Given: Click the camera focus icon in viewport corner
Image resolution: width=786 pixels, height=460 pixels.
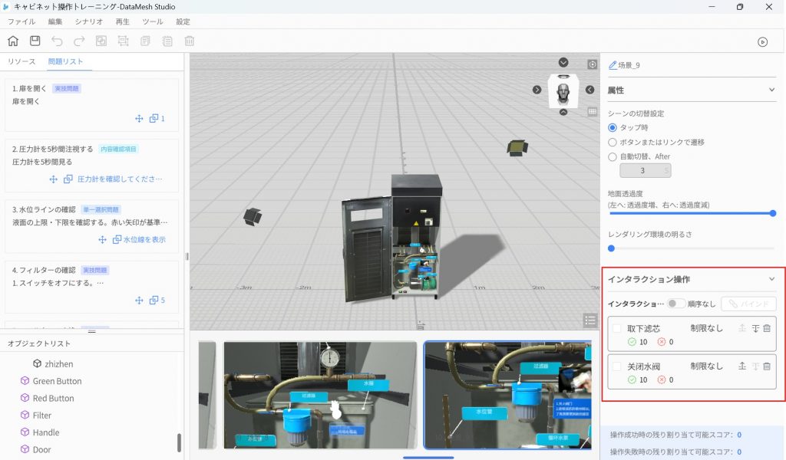Looking at the screenshot, I should tap(593, 64).
